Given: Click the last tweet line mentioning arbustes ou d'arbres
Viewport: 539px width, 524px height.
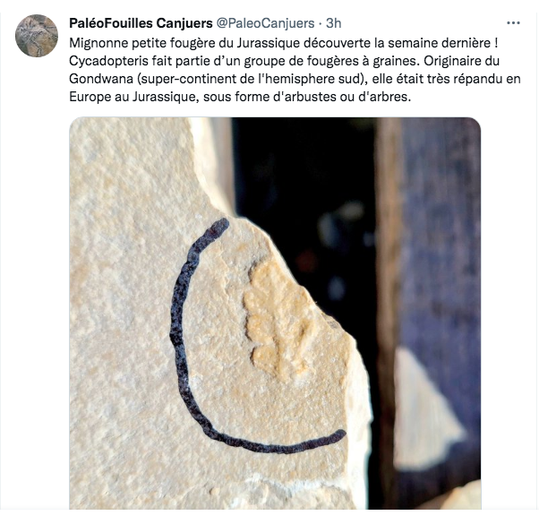Looking at the screenshot, I should pyautogui.click(x=240, y=97).
